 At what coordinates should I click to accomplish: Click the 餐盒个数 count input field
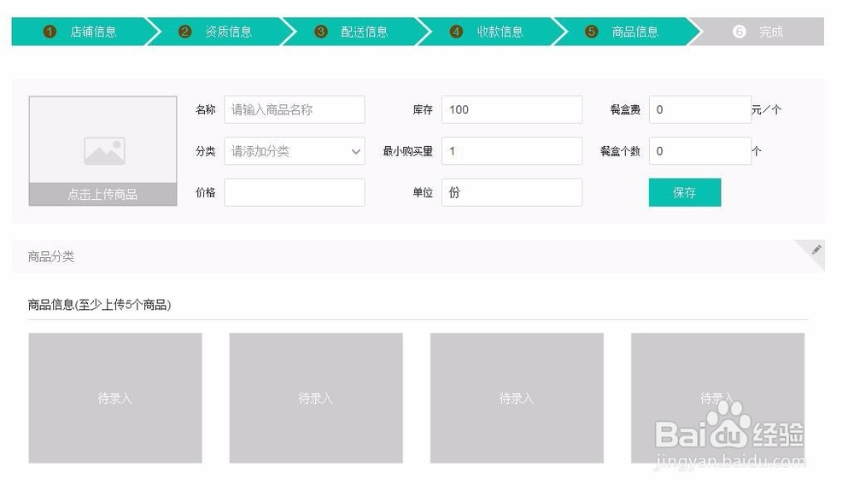[700, 151]
